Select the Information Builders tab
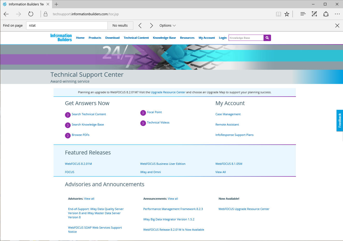343x241 pixels. coord(26,4)
